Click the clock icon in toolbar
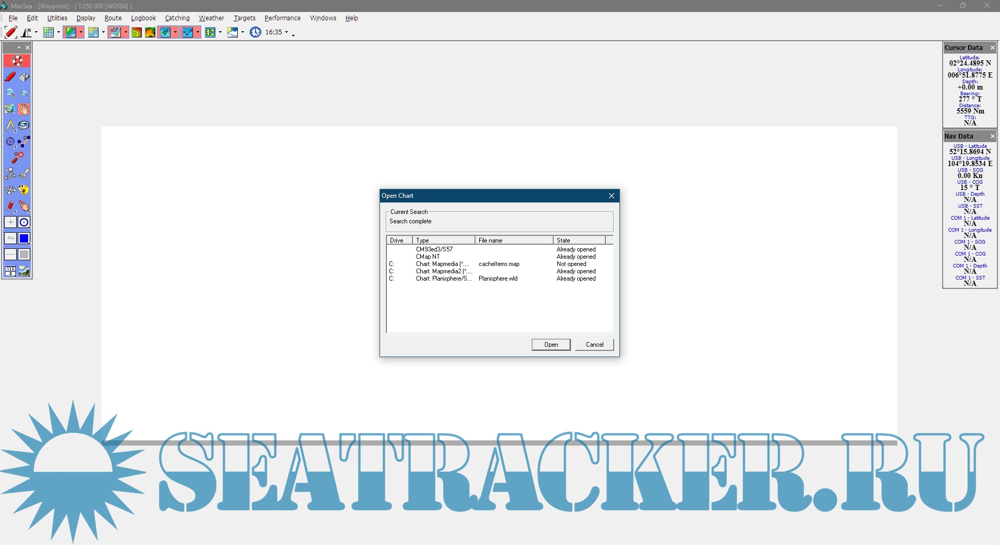Image resolution: width=1000 pixels, height=545 pixels. click(x=255, y=32)
